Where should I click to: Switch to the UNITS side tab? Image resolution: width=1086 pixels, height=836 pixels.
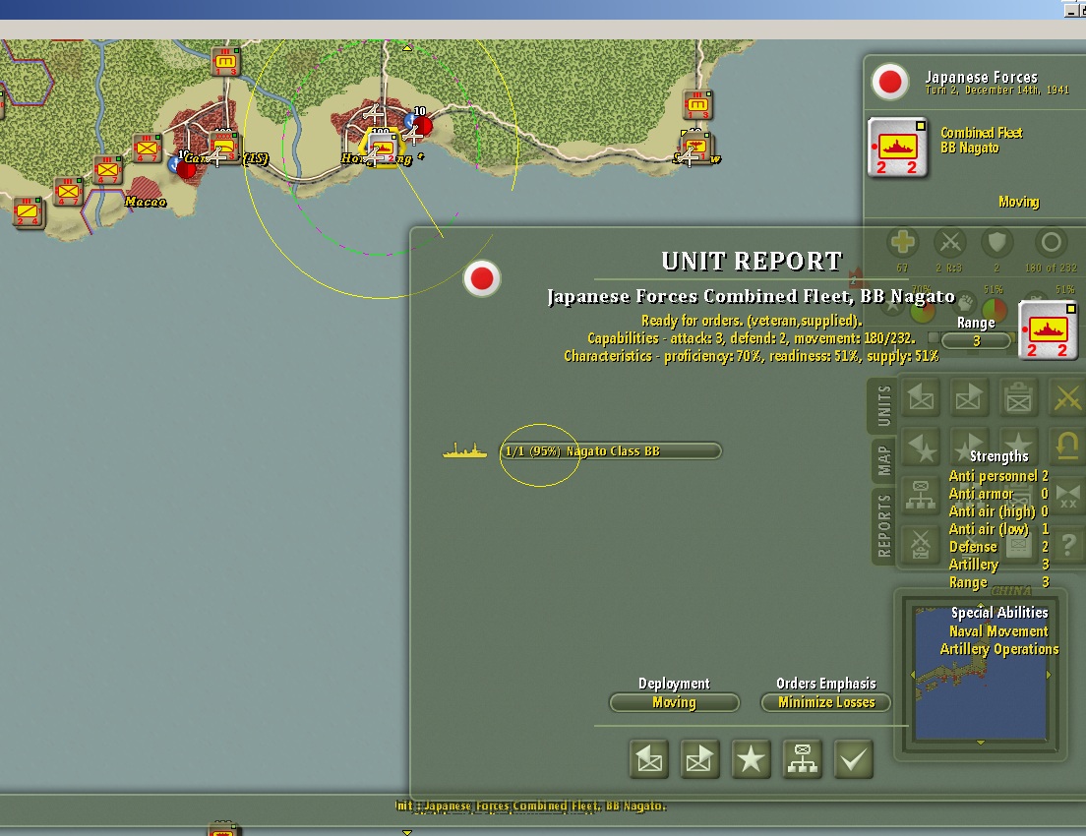point(883,405)
